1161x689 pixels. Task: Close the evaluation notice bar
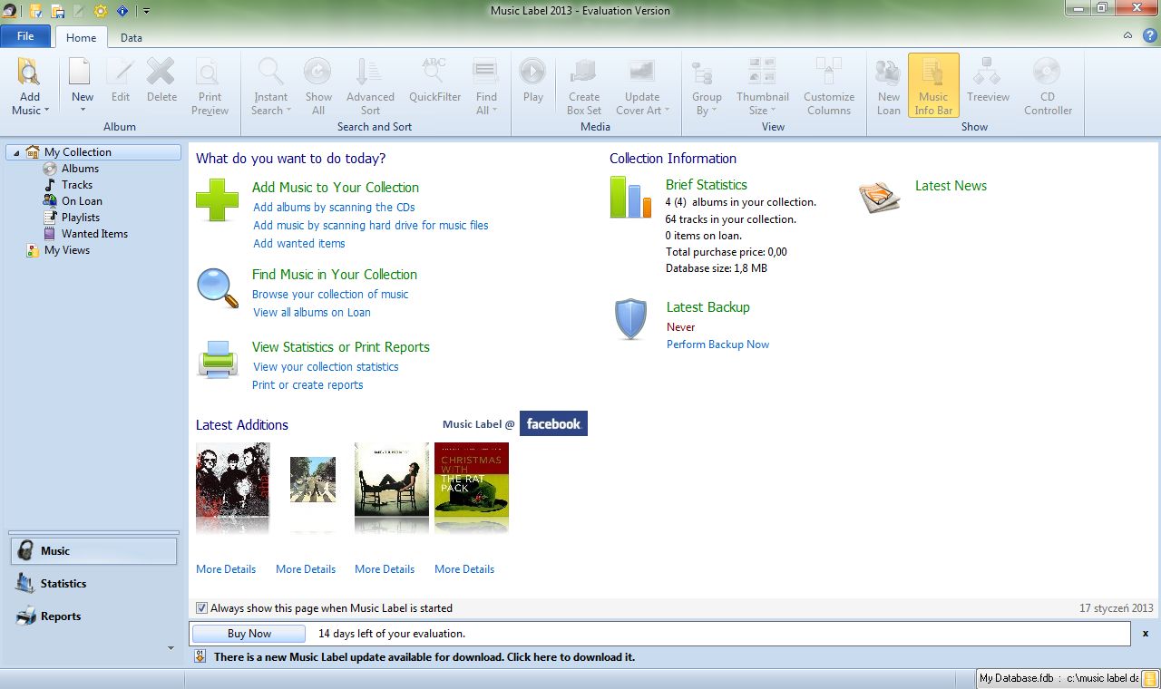pos(1146,634)
